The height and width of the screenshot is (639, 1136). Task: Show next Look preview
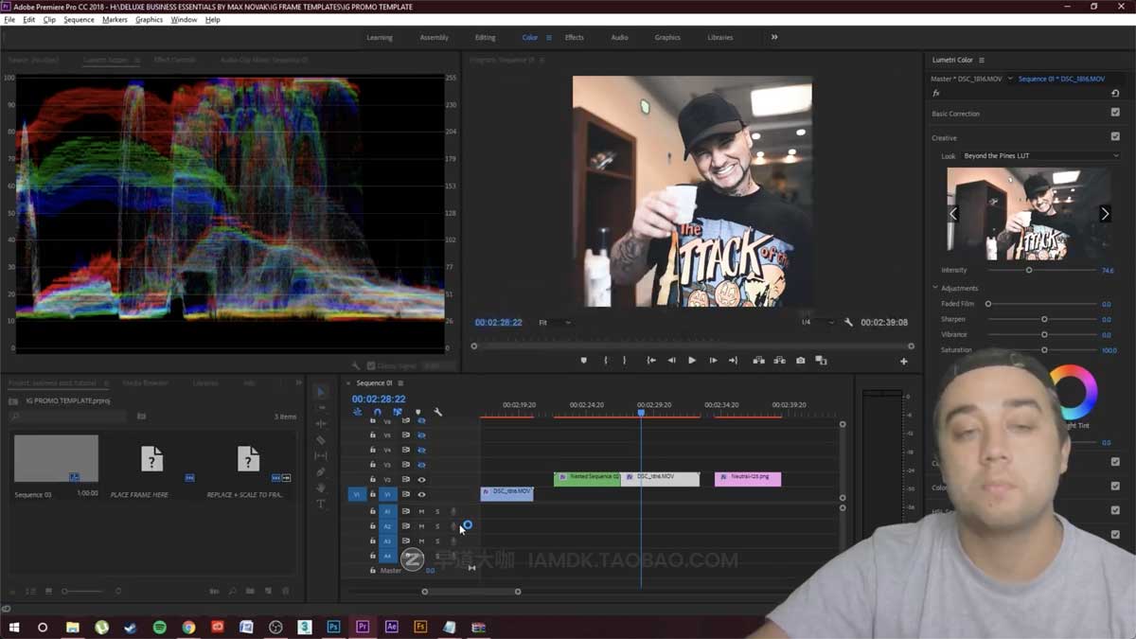click(1104, 214)
